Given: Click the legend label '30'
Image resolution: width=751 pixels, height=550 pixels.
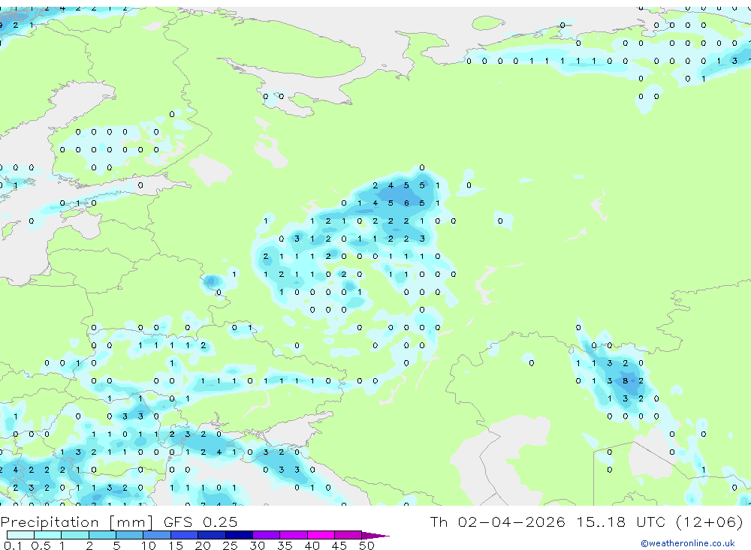Looking at the screenshot, I should coord(257,545).
